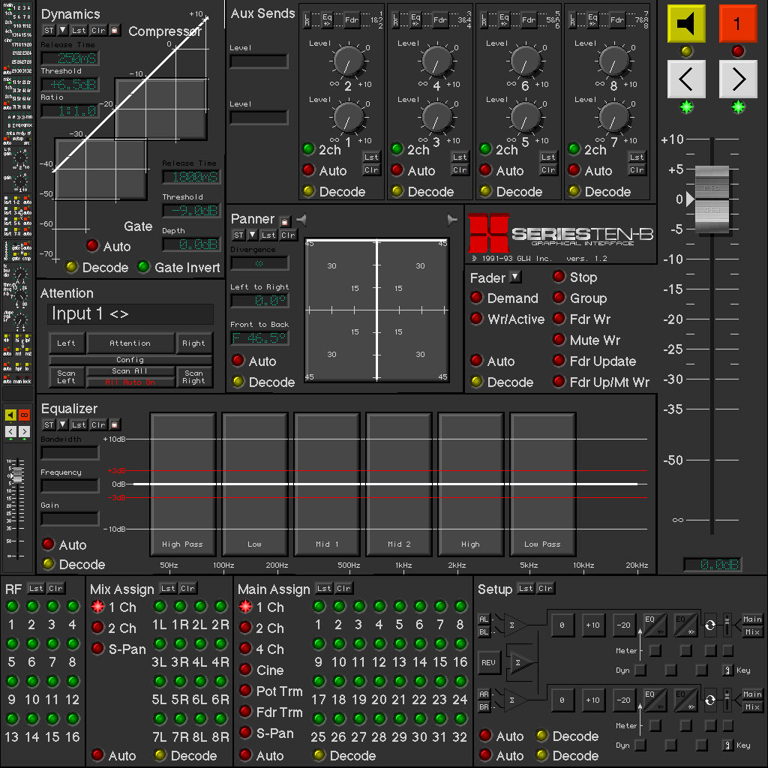
Task: Click the small red link icon in left strip
Action: 24,415
